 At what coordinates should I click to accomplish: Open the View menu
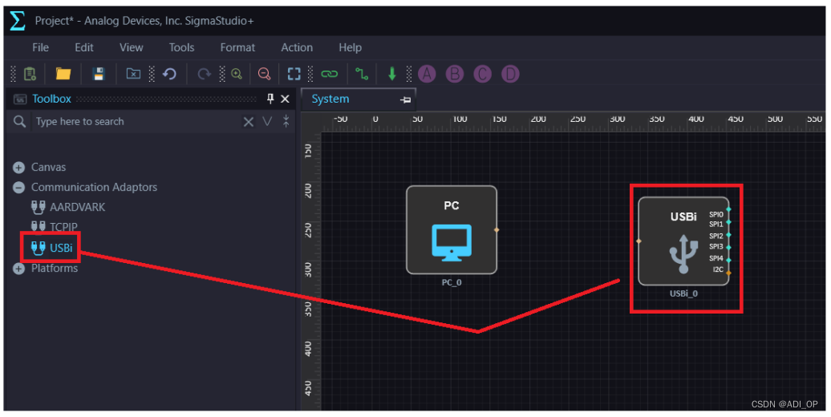(x=131, y=47)
